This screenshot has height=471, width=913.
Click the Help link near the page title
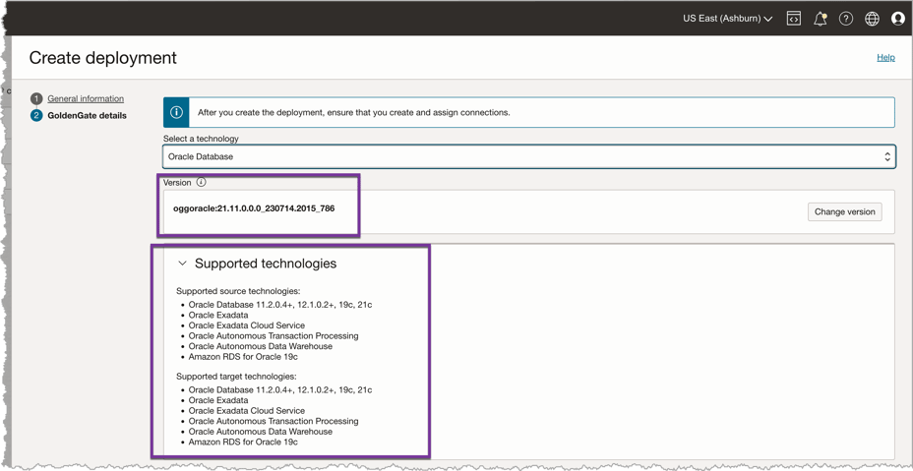[885, 58]
